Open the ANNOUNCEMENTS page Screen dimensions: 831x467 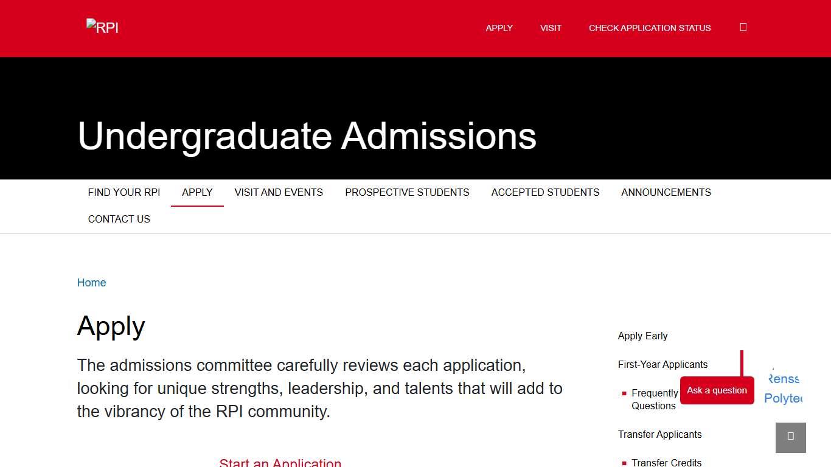666,192
